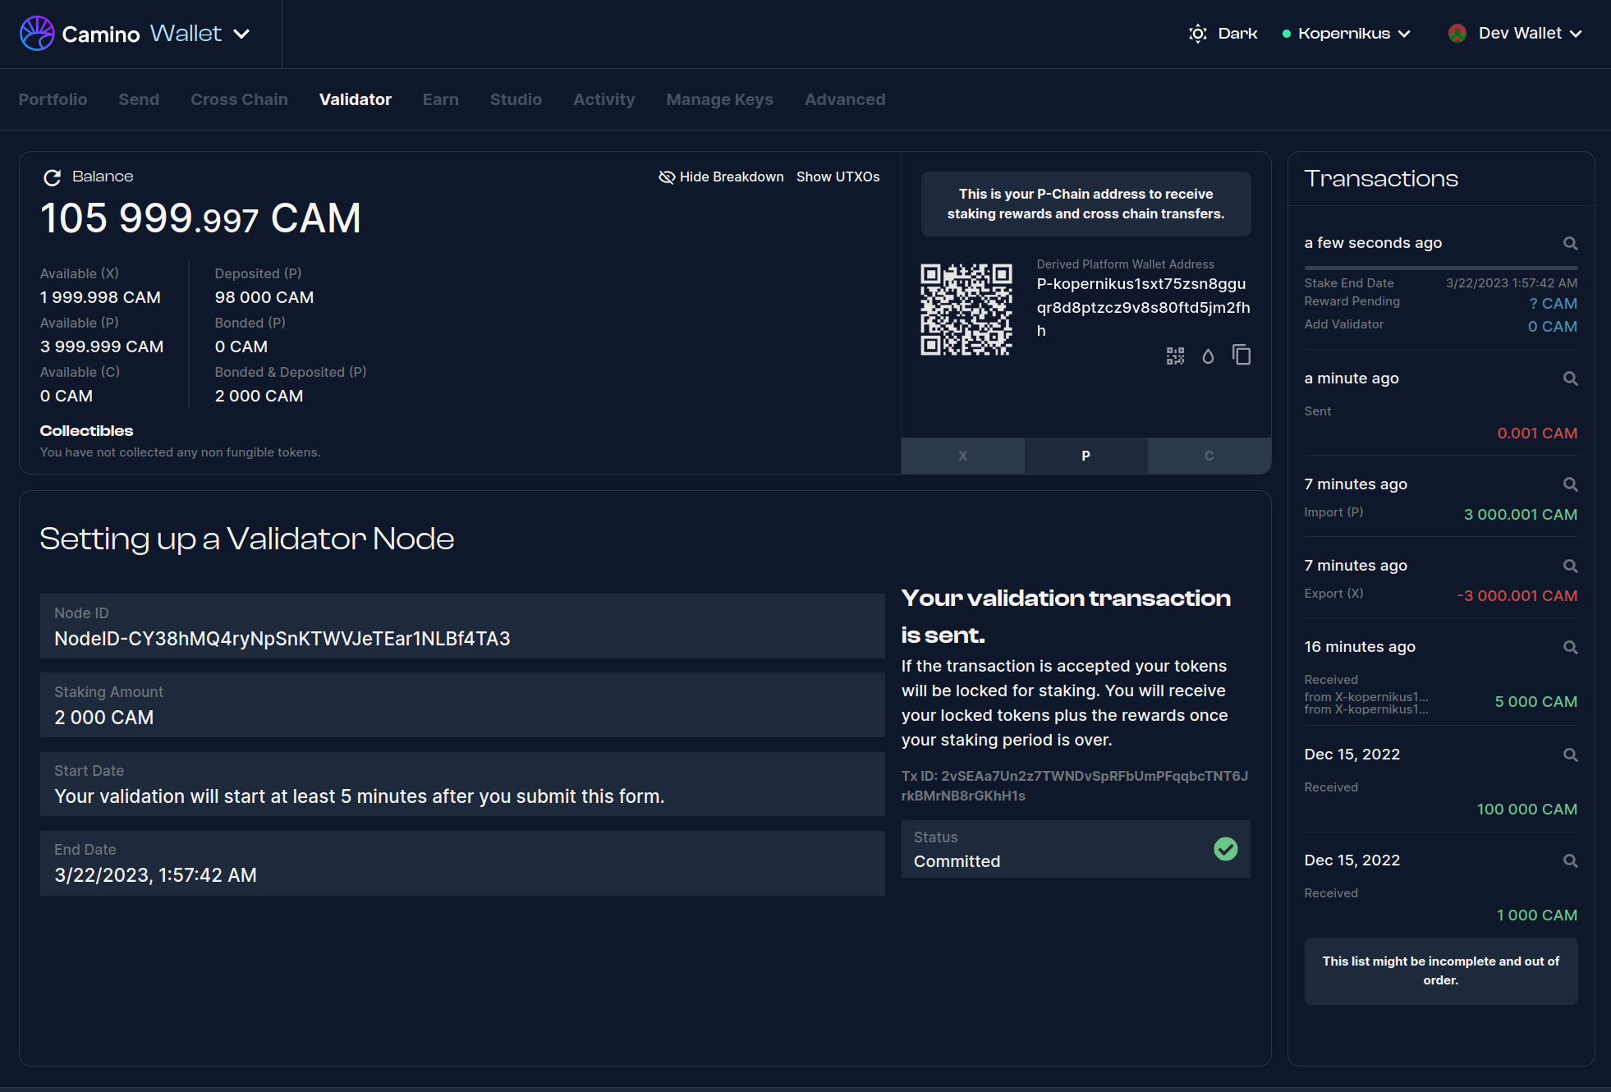Switch the address view to C chain

coord(1209,456)
